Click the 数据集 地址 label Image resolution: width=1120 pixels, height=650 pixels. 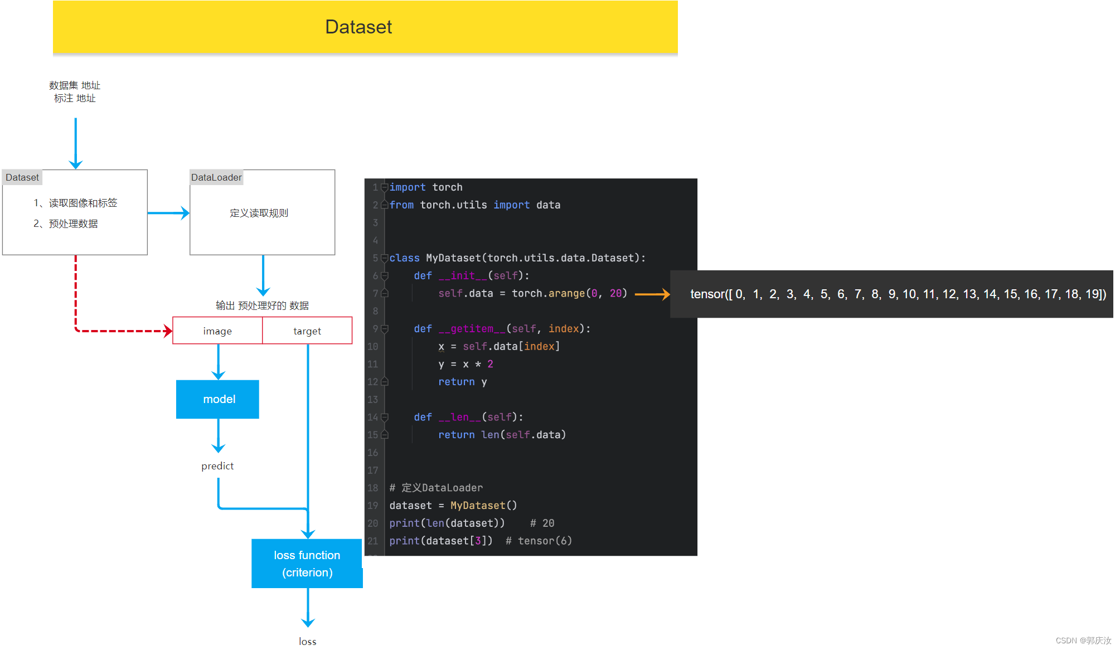[75, 85]
